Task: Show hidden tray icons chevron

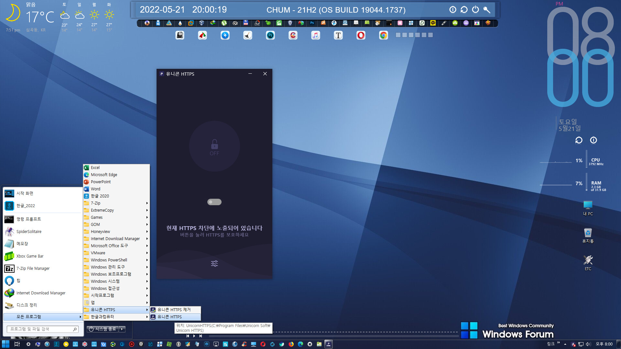Action: tap(565, 344)
